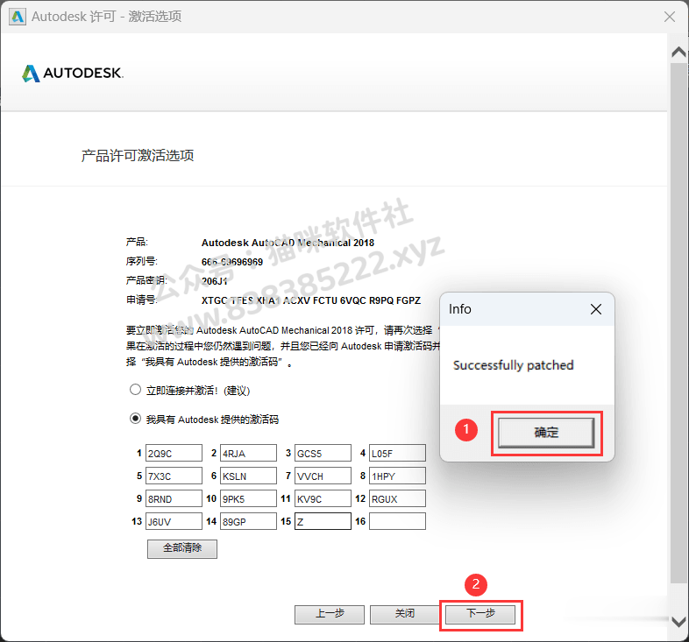689x642 pixels.
Task: Click activation code field 1 containing 2Q9C
Action: click(x=174, y=453)
